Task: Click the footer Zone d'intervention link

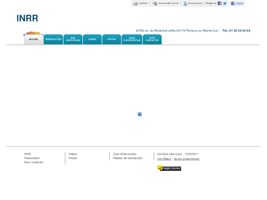Action: [x=125, y=154]
